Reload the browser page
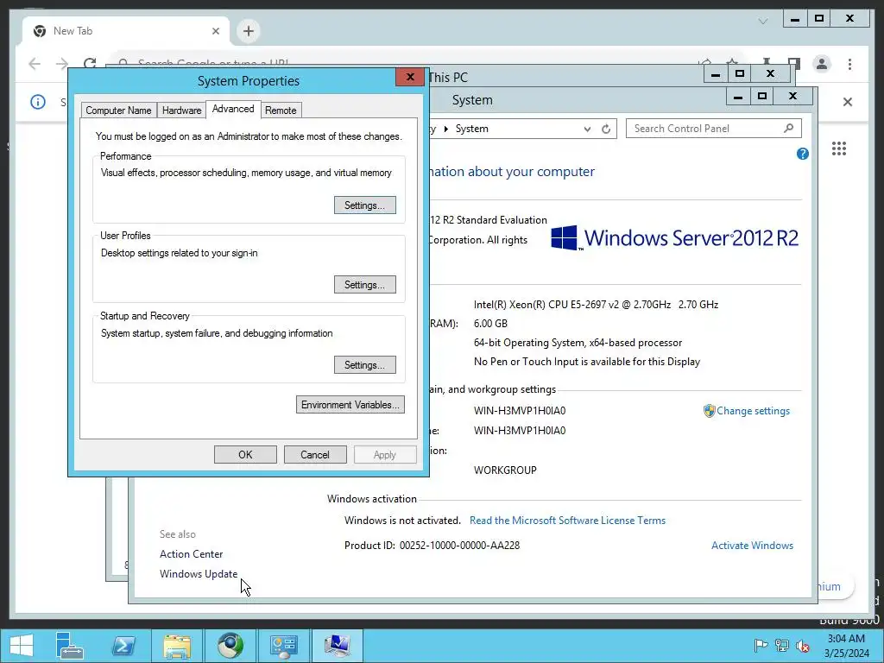The image size is (884, 663). [90, 62]
